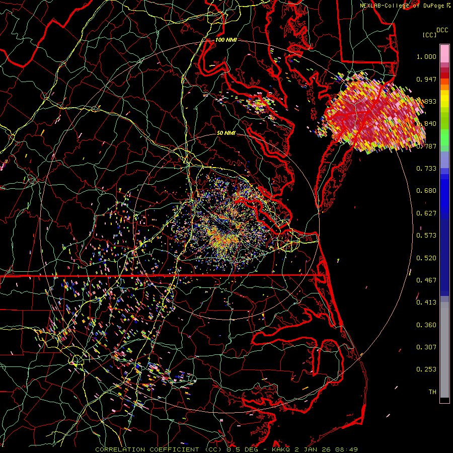Viewport: 453px width, 453px height.
Task: Click the 0.680 color scale label
Action: point(426,191)
